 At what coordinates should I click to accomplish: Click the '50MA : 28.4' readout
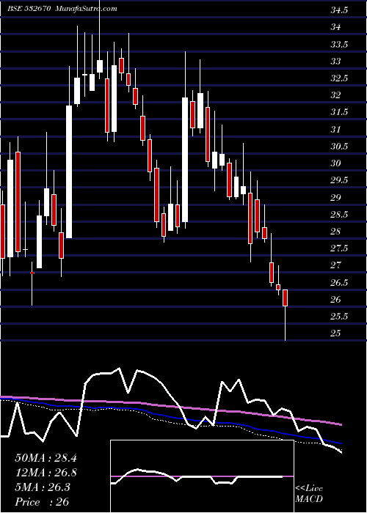click(46, 458)
